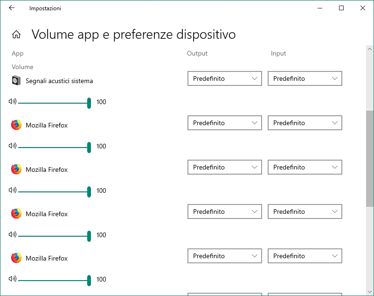Open Output dropdown for Segnali acustici sistema

click(225, 78)
